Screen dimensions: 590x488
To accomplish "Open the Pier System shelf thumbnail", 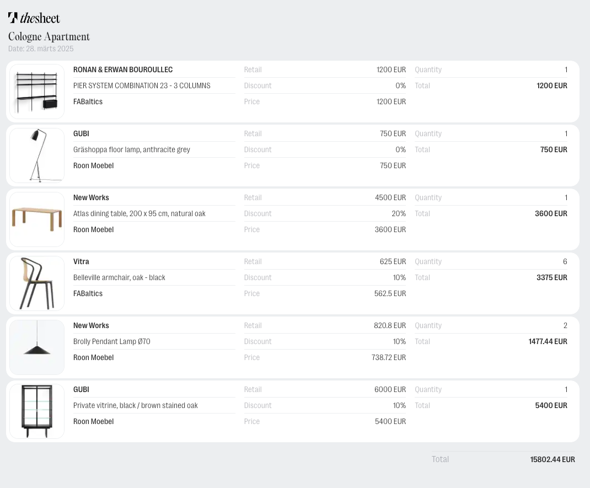I will [37, 92].
